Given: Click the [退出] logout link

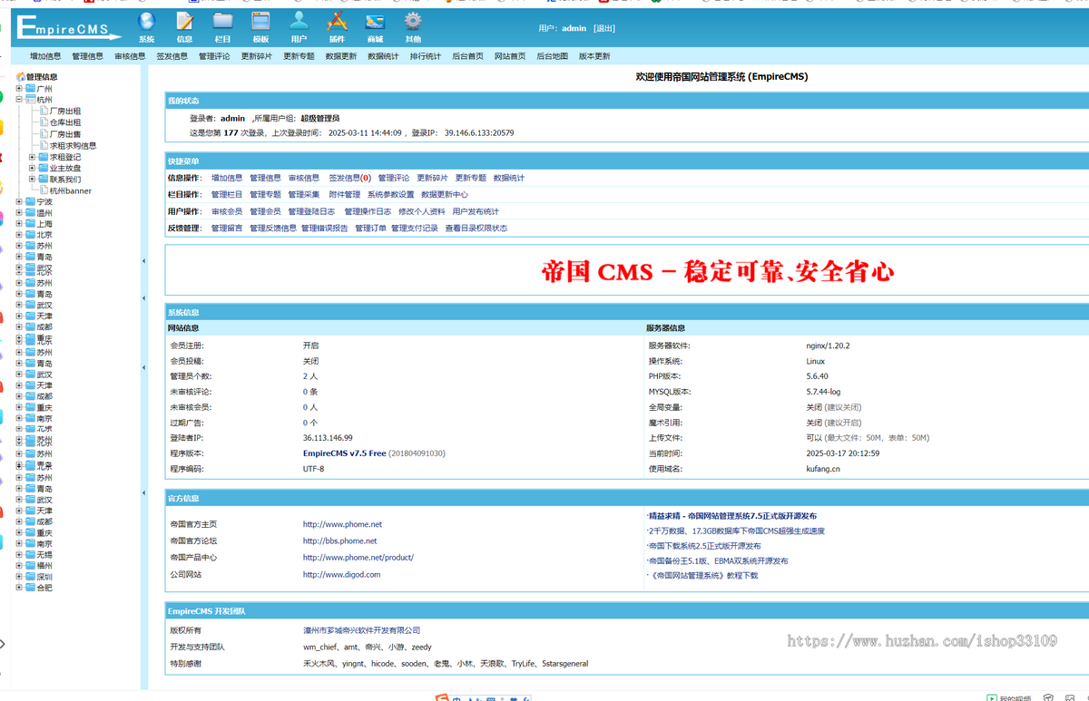Looking at the screenshot, I should click(604, 28).
